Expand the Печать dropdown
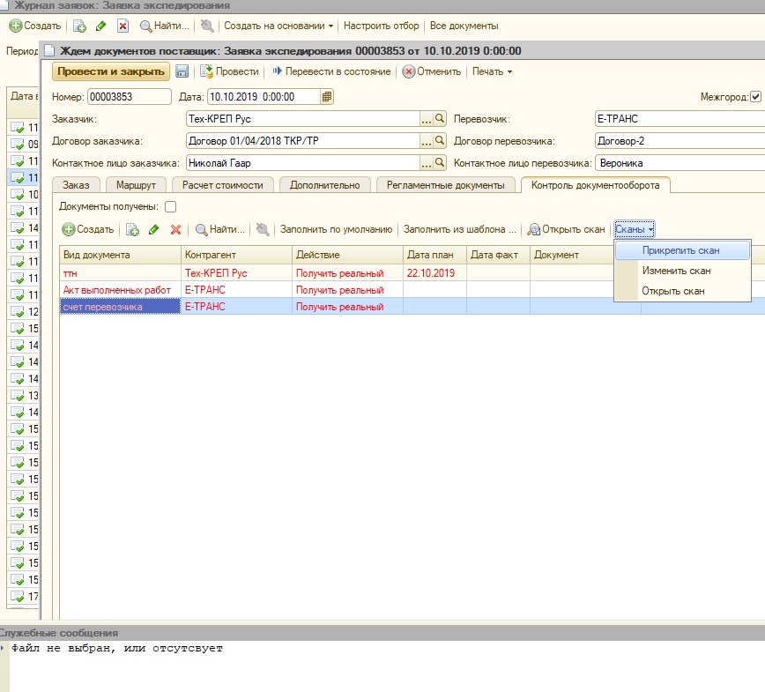This screenshot has height=692, width=765. click(492, 71)
